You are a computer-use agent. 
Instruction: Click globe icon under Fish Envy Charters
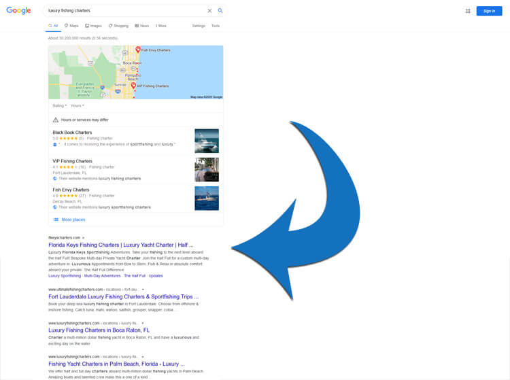click(x=54, y=207)
